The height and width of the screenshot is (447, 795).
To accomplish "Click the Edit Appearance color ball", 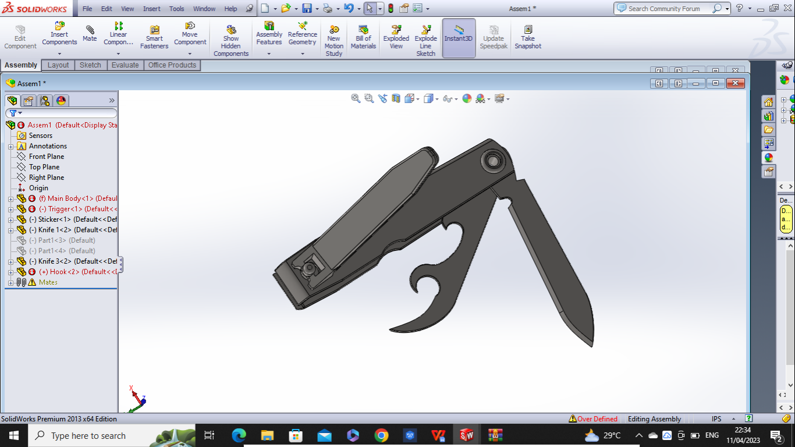I will tap(467, 98).
